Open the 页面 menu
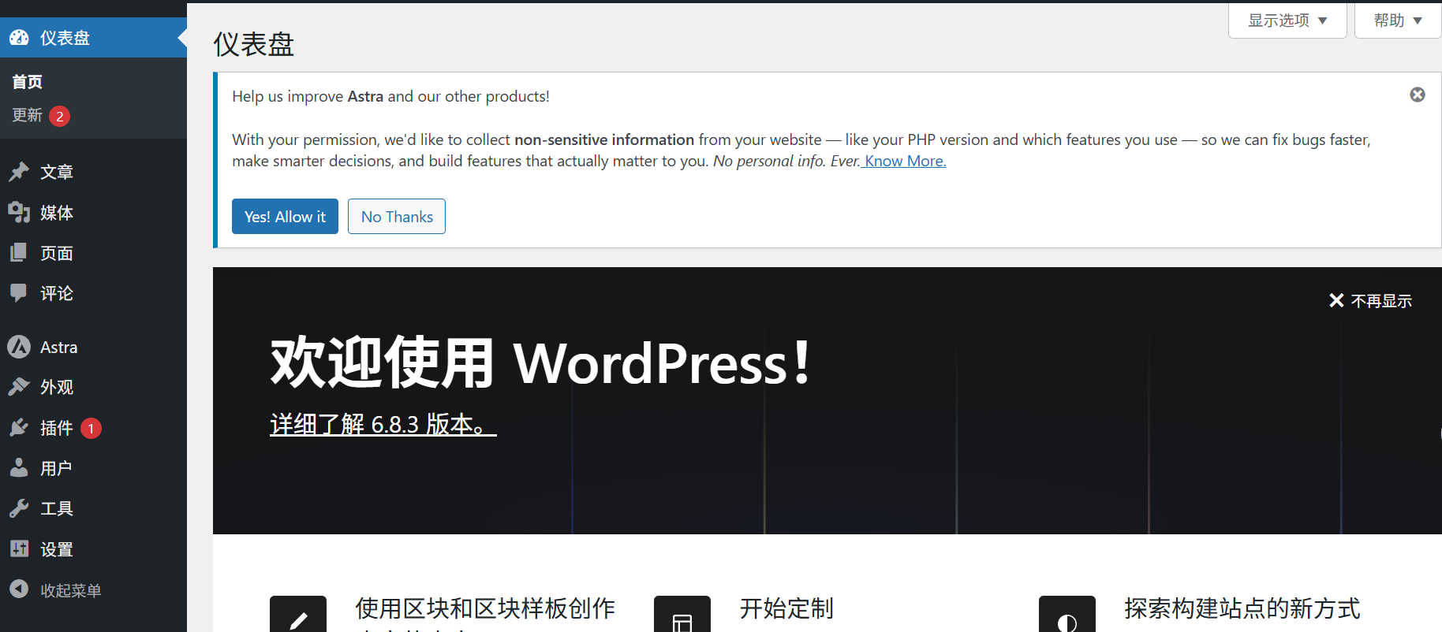Image resolution: width=1442 pixels, height=632 pixels. tap(93, 253)
